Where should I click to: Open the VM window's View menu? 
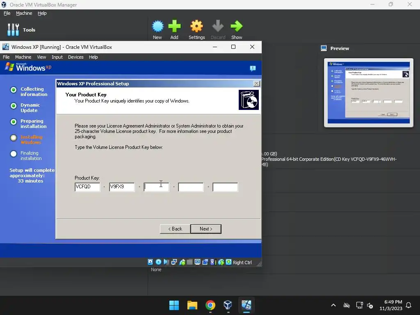pyautogui.click(x=41, y=57)
